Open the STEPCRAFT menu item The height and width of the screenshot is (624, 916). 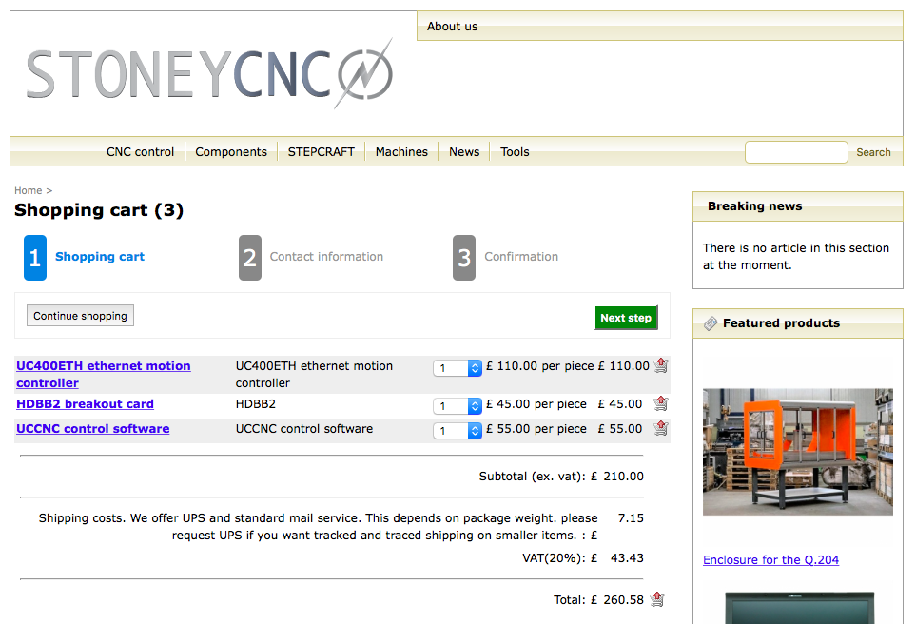point(321,152)
